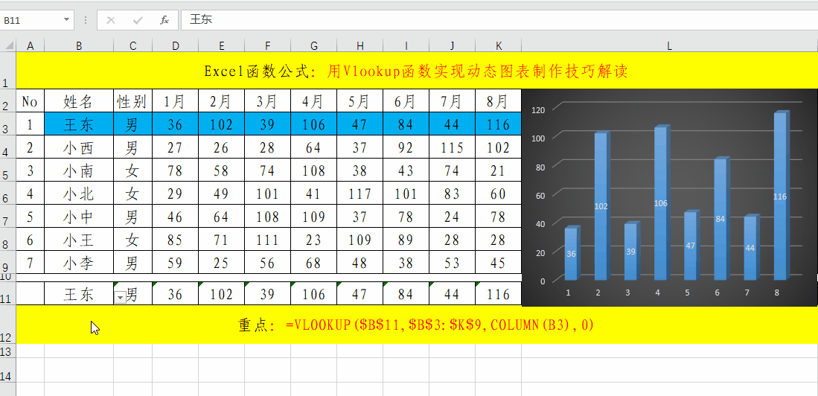Click the value 111 in 小王 row
The width and height of the screenshot is (818, 396).
(268, 240)
